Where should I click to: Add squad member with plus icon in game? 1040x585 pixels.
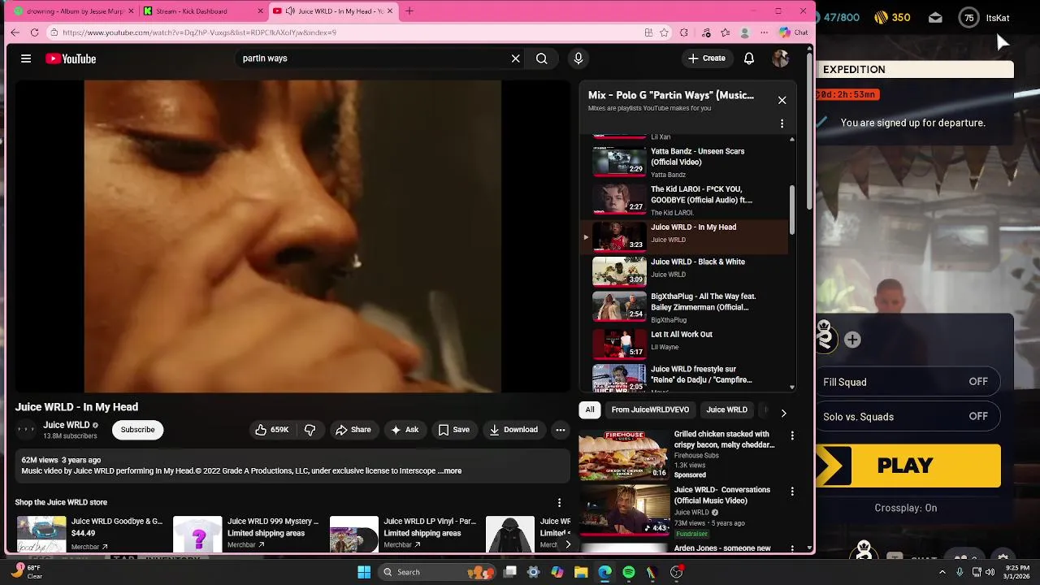(852, 340)
